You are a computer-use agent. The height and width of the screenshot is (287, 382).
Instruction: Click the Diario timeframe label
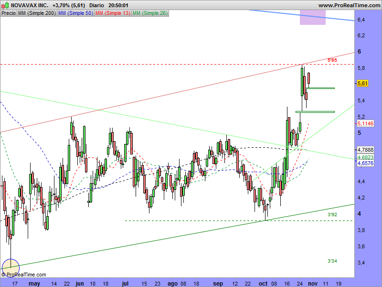pos(96,5)
